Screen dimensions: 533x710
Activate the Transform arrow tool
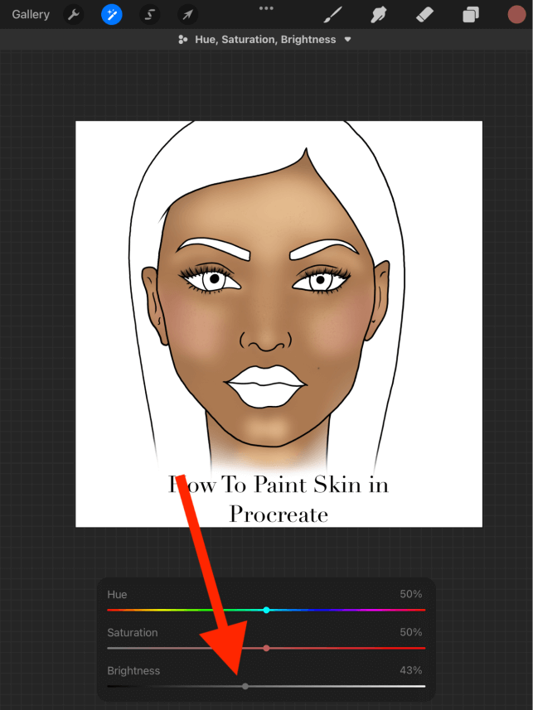(x=187, y=15)
